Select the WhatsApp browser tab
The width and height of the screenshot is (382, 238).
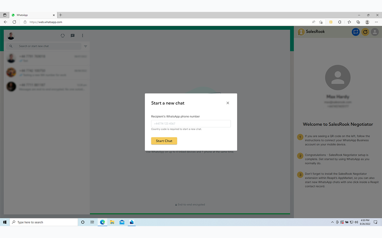click(x=33, y=15)
